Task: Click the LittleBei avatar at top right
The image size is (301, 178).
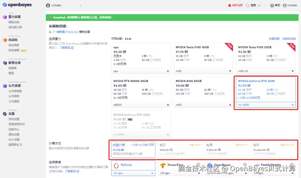Action: tap(285, 6)
